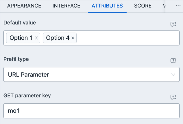The image size is (183, 124).
Task: Open help for Default value
Action: pyautogui.click(x=173, y=24)
